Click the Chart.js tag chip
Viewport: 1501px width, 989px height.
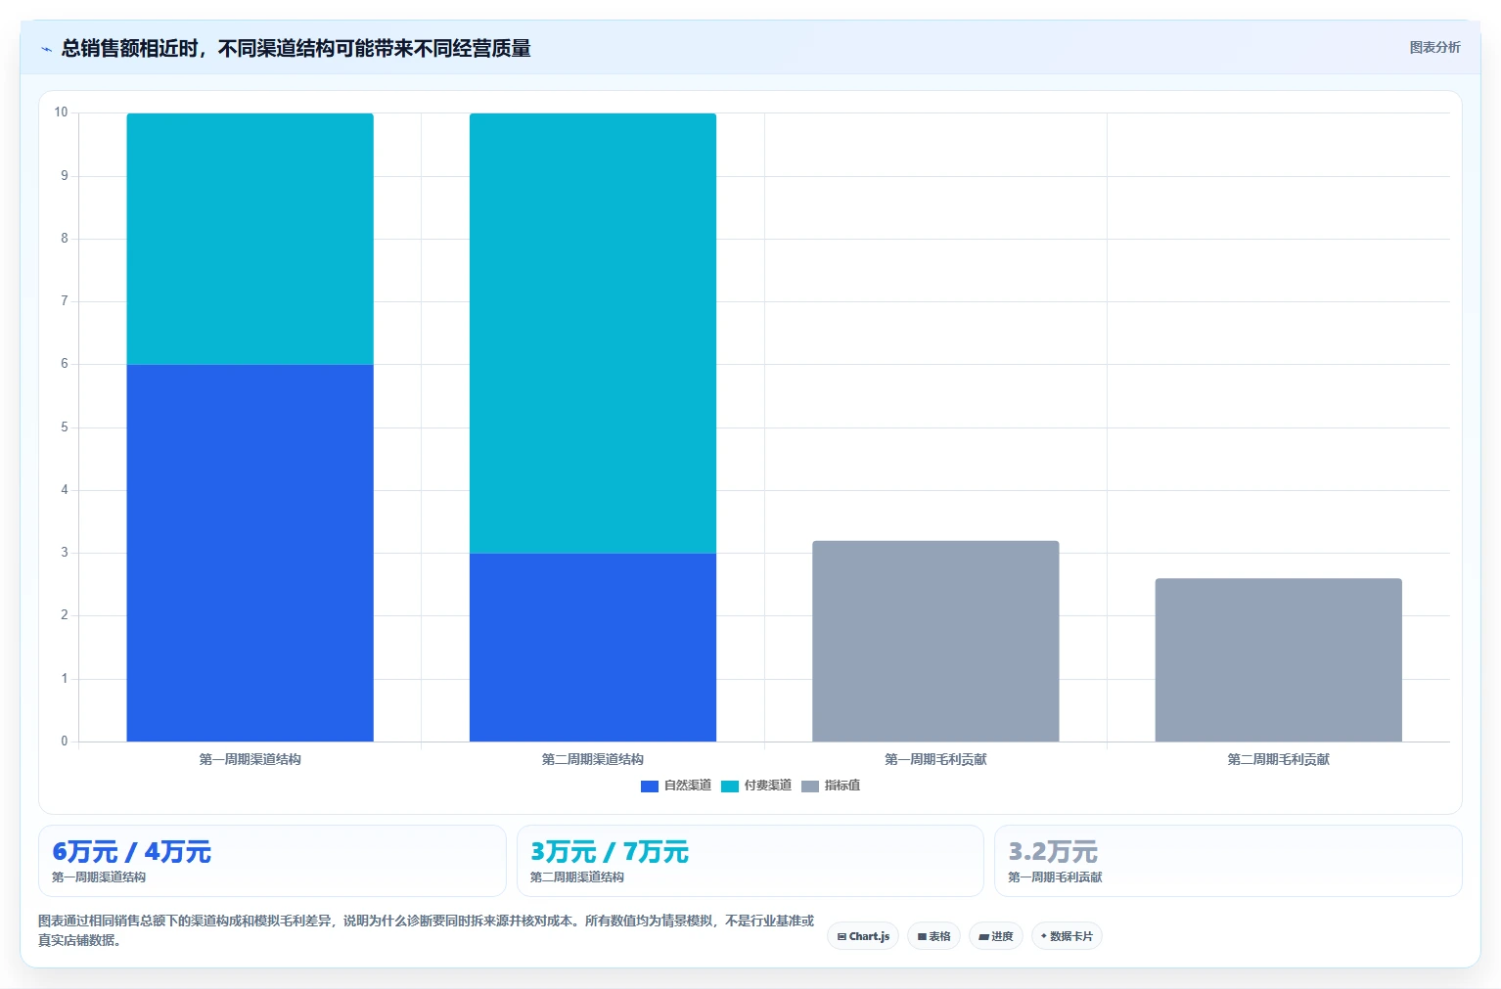(863, 936)
